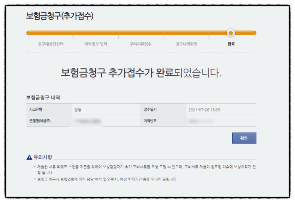Select the 청구내역확인 step label
The height and width of the screenshot is (203, 295).
tap(186, 44)
